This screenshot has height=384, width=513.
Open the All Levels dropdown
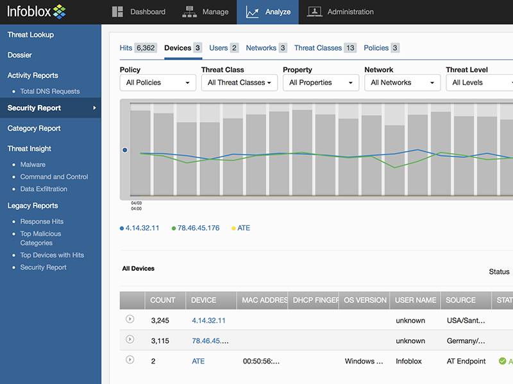click(480, 83)
